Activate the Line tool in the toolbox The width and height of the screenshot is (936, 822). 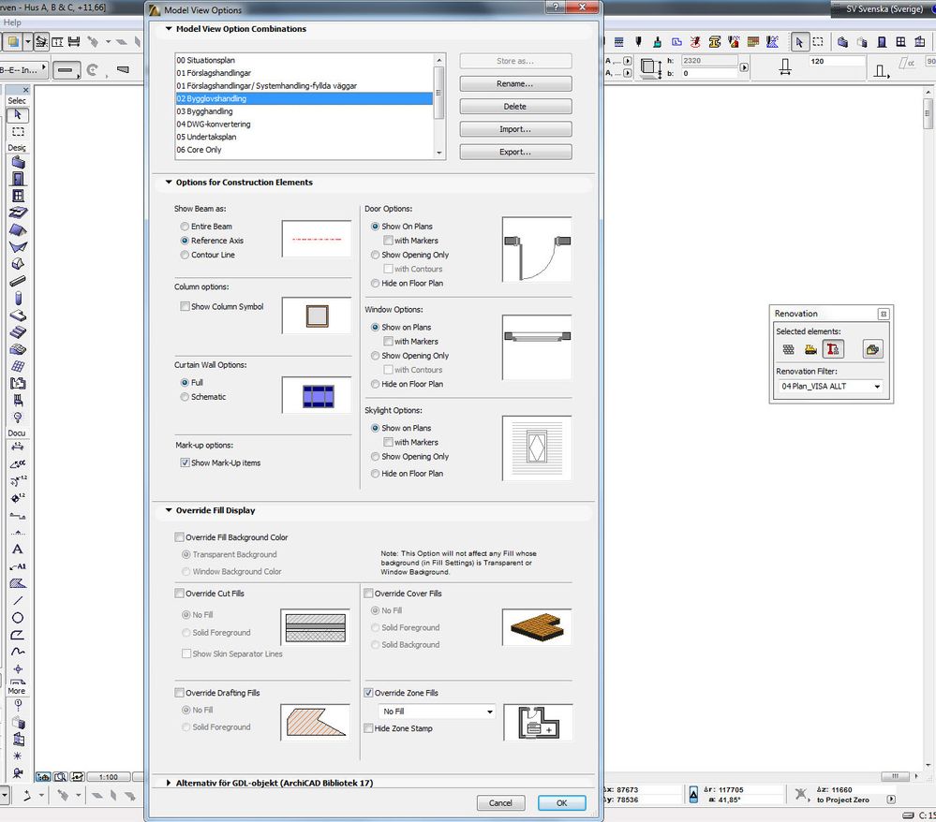coord(18,600)
